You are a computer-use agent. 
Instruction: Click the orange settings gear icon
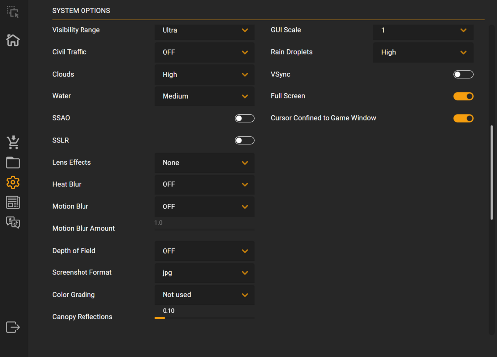[x=13, y=182]
